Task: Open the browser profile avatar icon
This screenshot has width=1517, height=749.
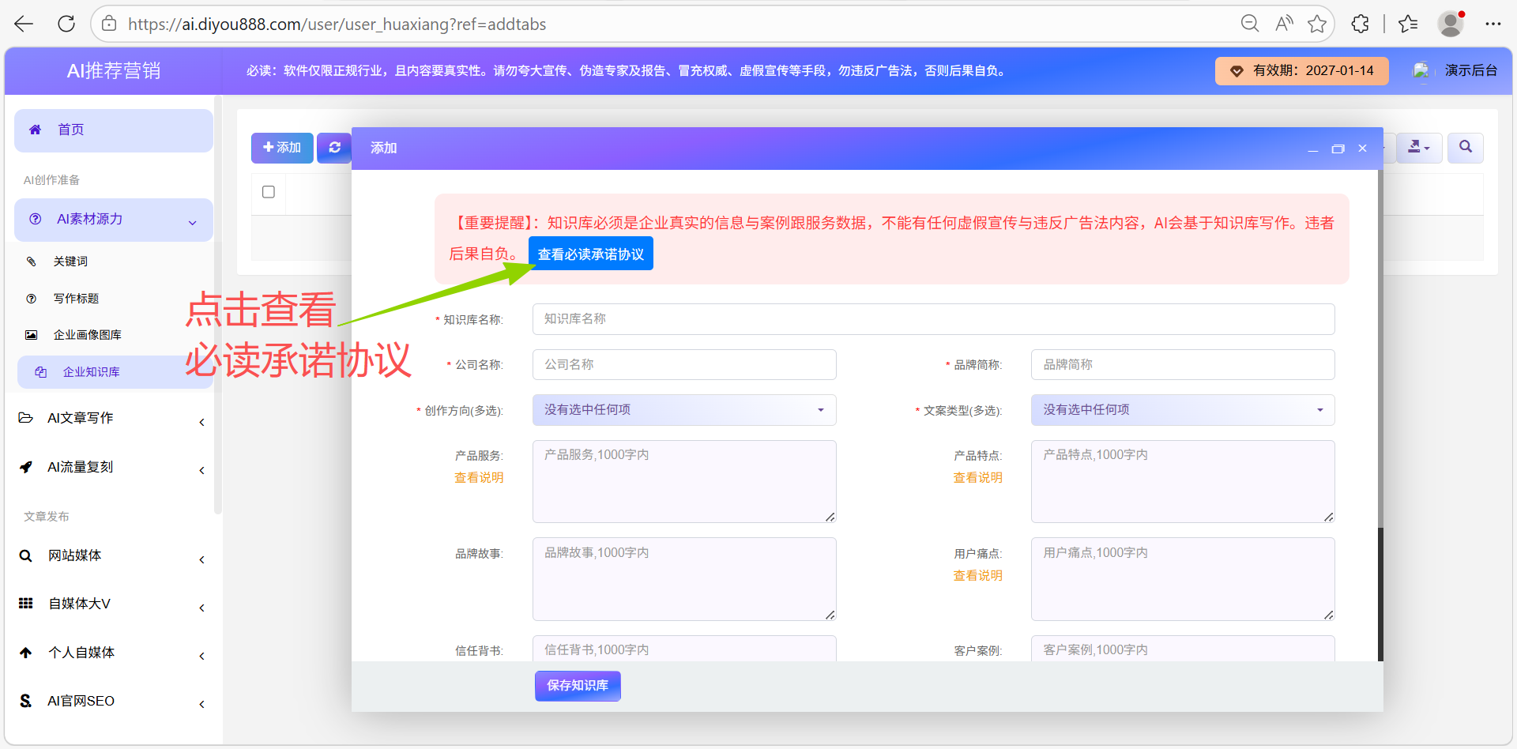Action: tap(1450, 24)
